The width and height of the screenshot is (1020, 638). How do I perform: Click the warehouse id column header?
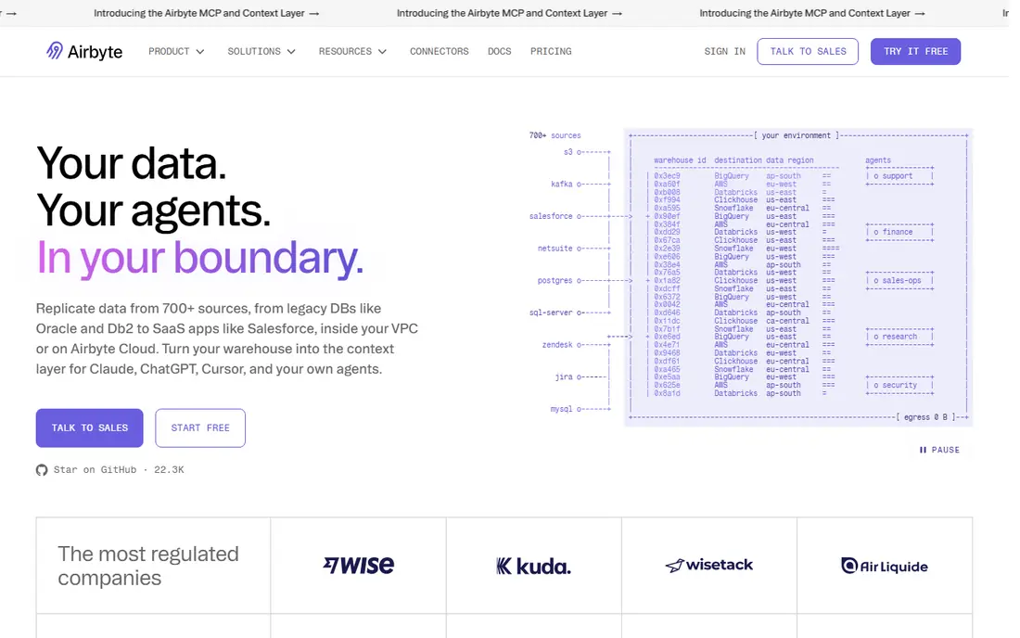(680, 160)
